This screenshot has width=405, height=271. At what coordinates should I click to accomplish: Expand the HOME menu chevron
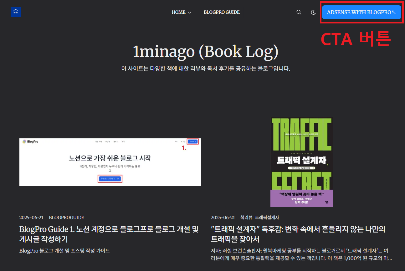(x=189, y=13)
